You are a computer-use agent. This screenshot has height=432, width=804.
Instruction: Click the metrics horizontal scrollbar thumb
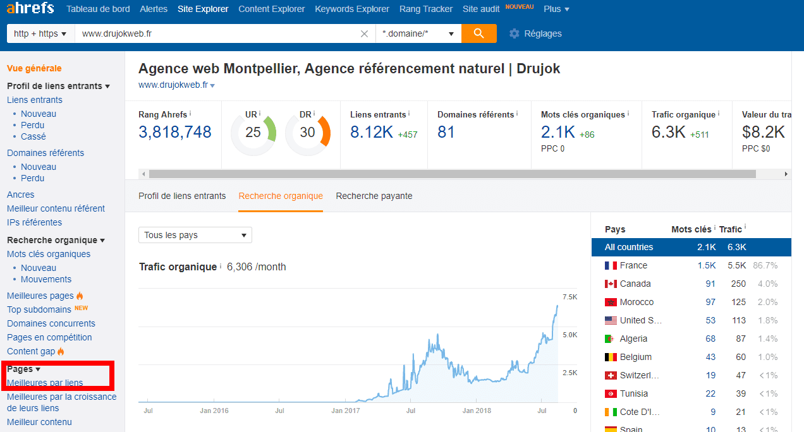453,174
